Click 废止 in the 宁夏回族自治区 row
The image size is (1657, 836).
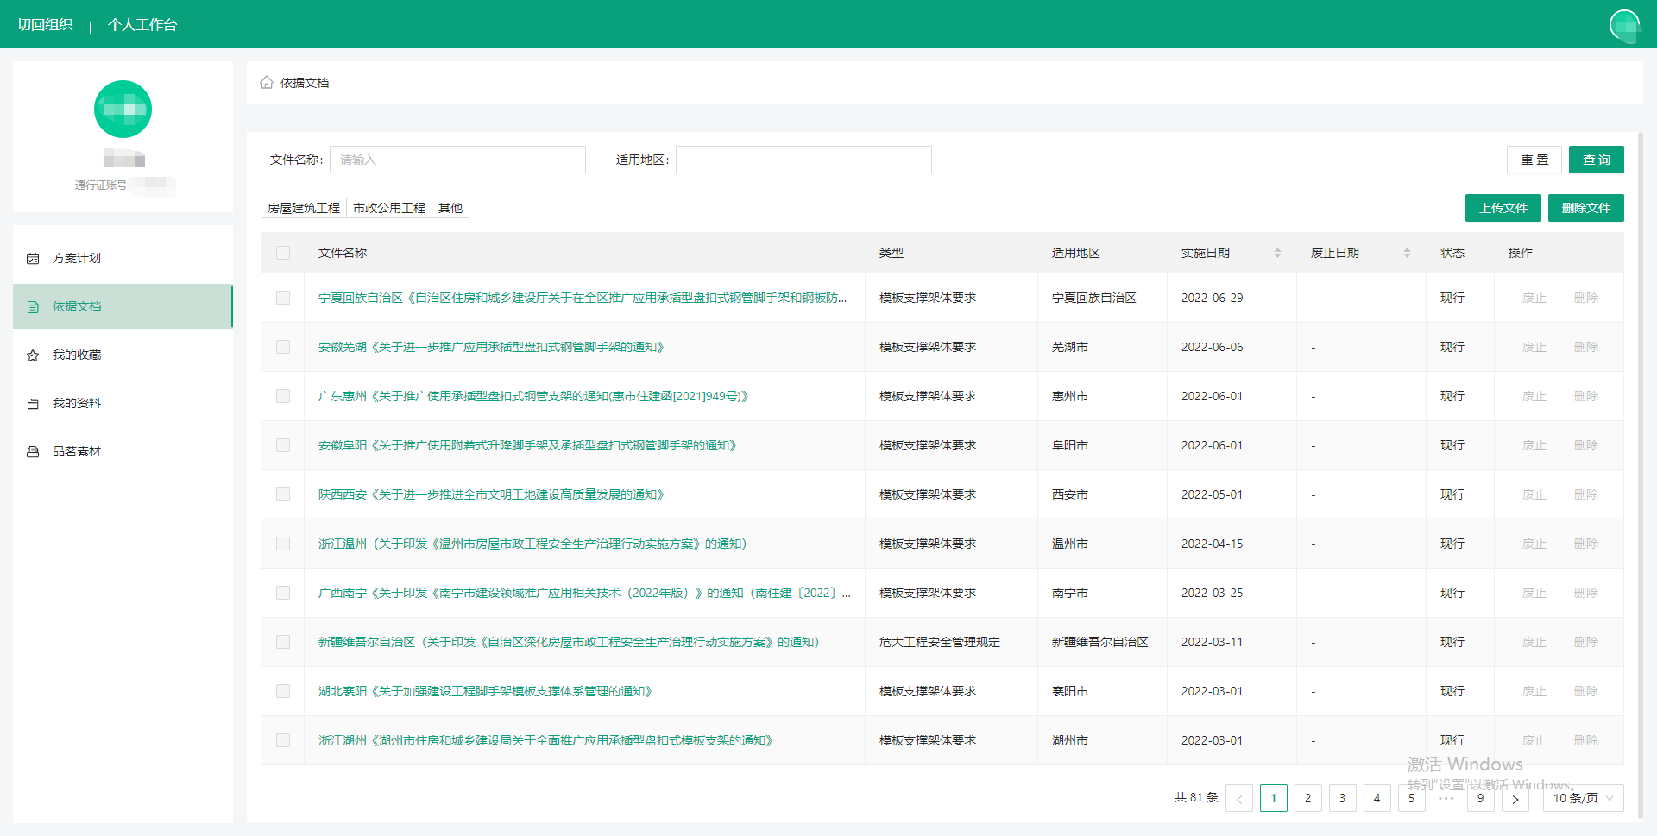[1534, 298]
